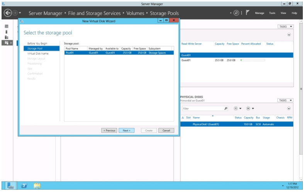
Task: Expand physical disks filter chevron
Action: pos(289,108)
